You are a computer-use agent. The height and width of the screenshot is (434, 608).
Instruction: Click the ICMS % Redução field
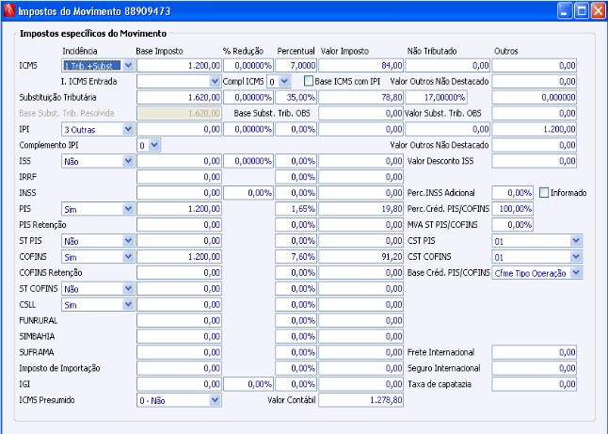(x=248, y=66)
